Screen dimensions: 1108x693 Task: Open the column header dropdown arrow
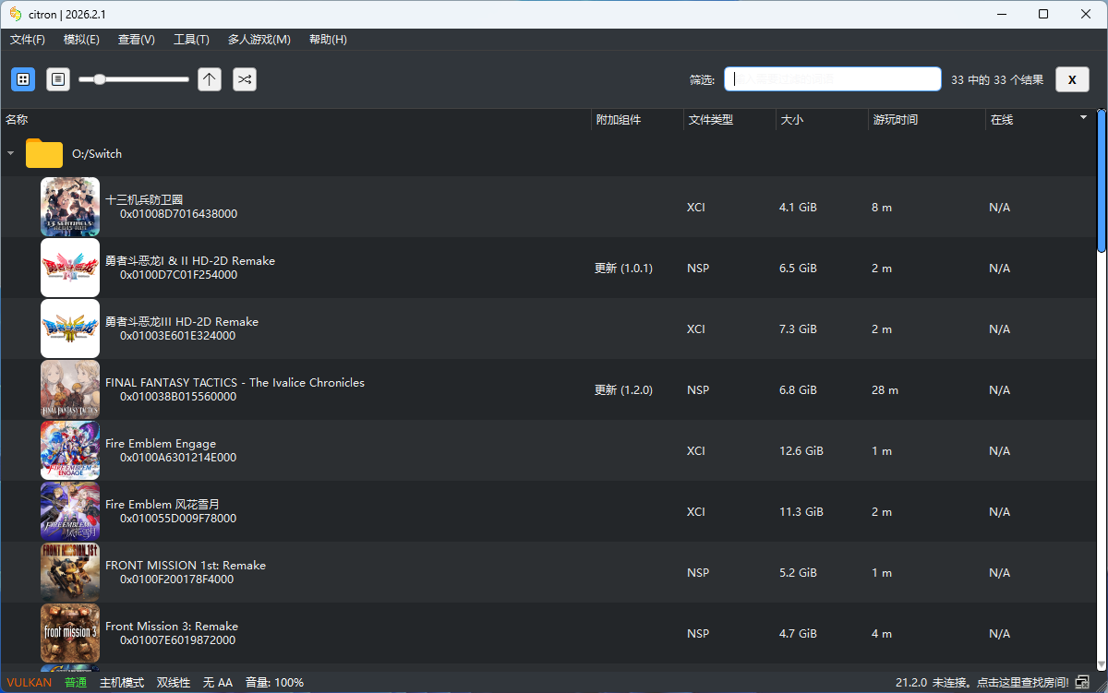click(x=1084, y=118)
